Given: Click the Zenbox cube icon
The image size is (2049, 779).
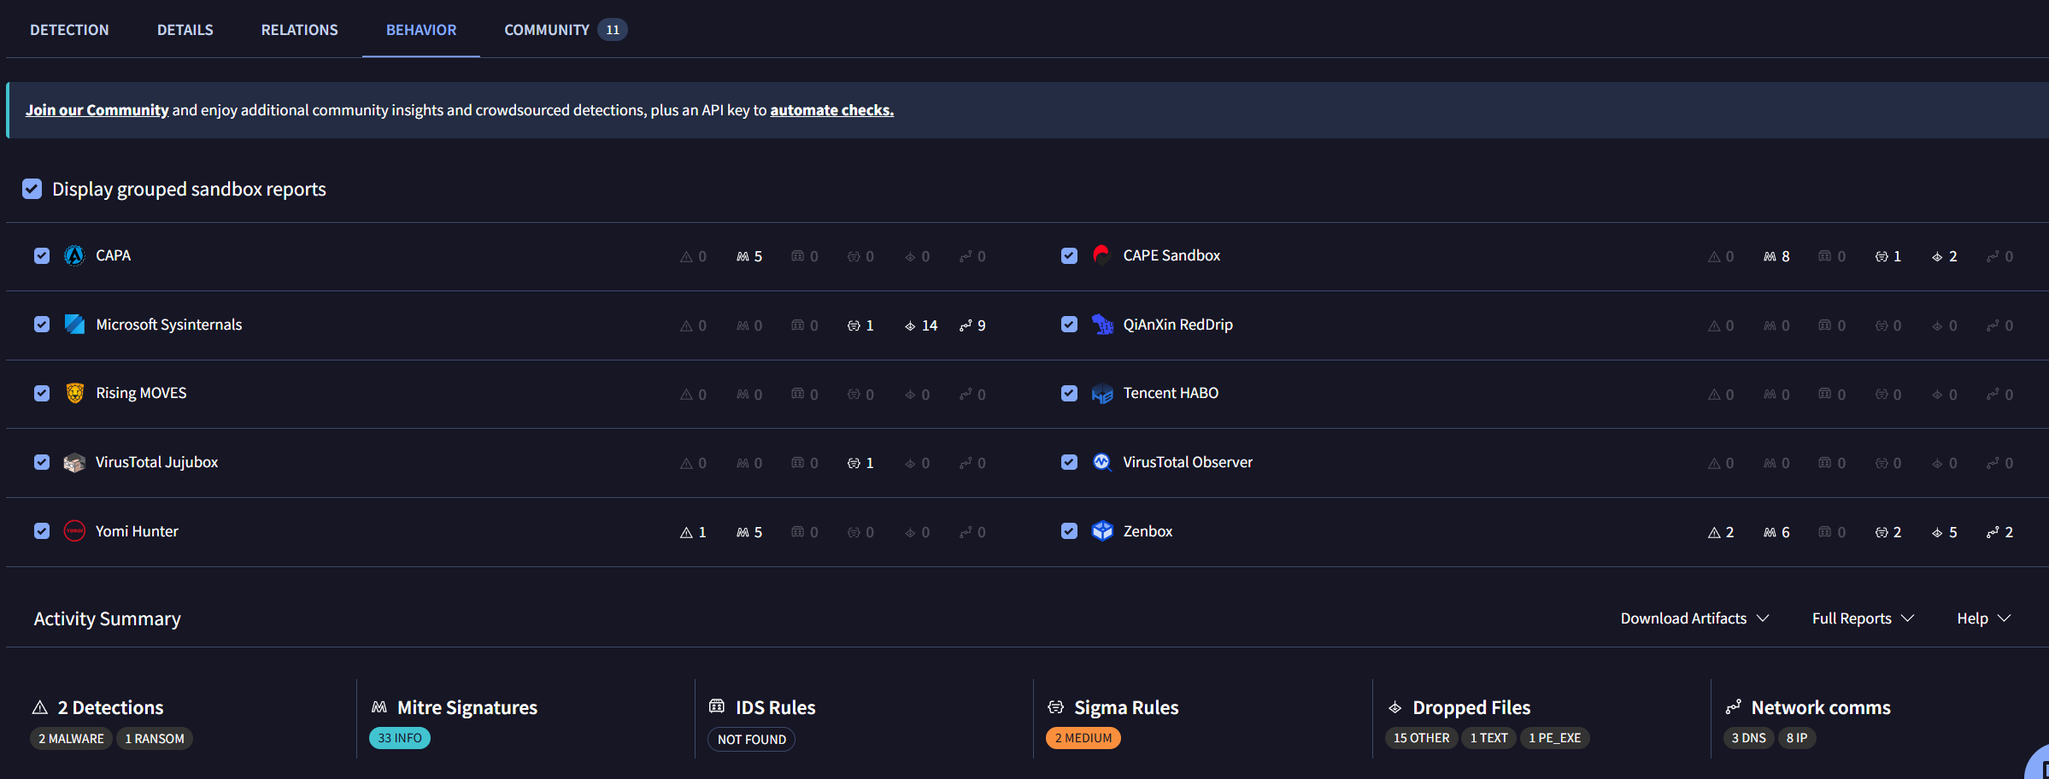Looking at the screenshot, I should [1102, 531].
